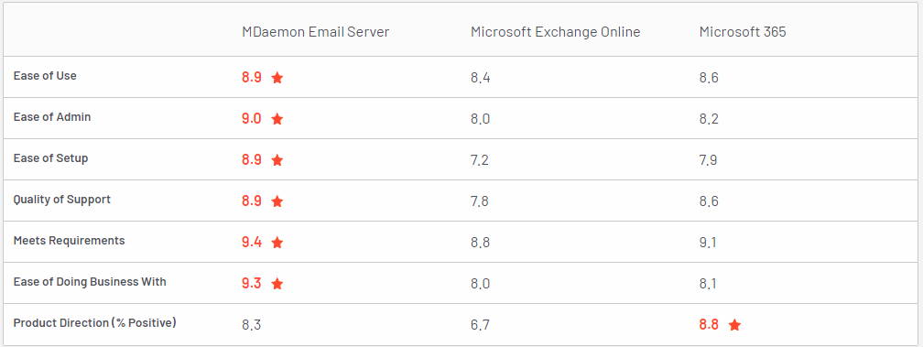Viewport: 923px width, 347px height.
Task: Select the star beside 9.3 Ease of Doing Business
Action: pyautogui.click(x=277, y=284)
